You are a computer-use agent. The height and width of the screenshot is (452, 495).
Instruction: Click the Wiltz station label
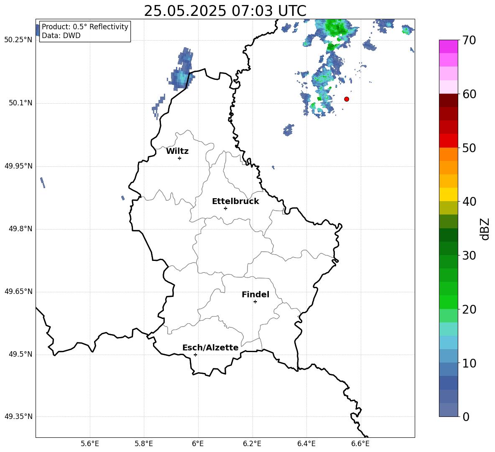click(177, 151)
